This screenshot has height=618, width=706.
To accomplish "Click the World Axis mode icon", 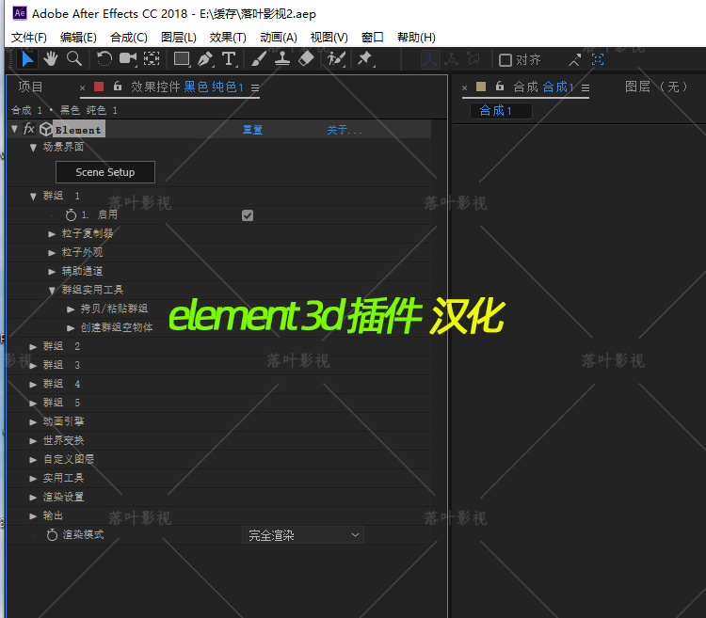I will 451,59.
